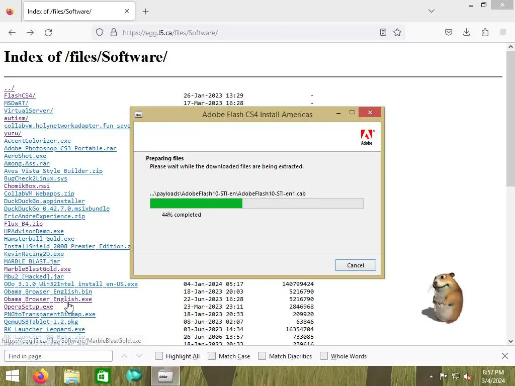
Task: Select the Index of /files/Software/ tab
Action: point(79,12)
